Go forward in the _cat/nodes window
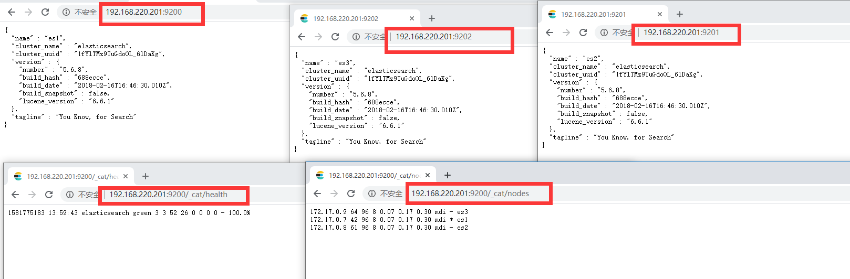This screenshot has height=279, width=850. (x=334, y=194)
